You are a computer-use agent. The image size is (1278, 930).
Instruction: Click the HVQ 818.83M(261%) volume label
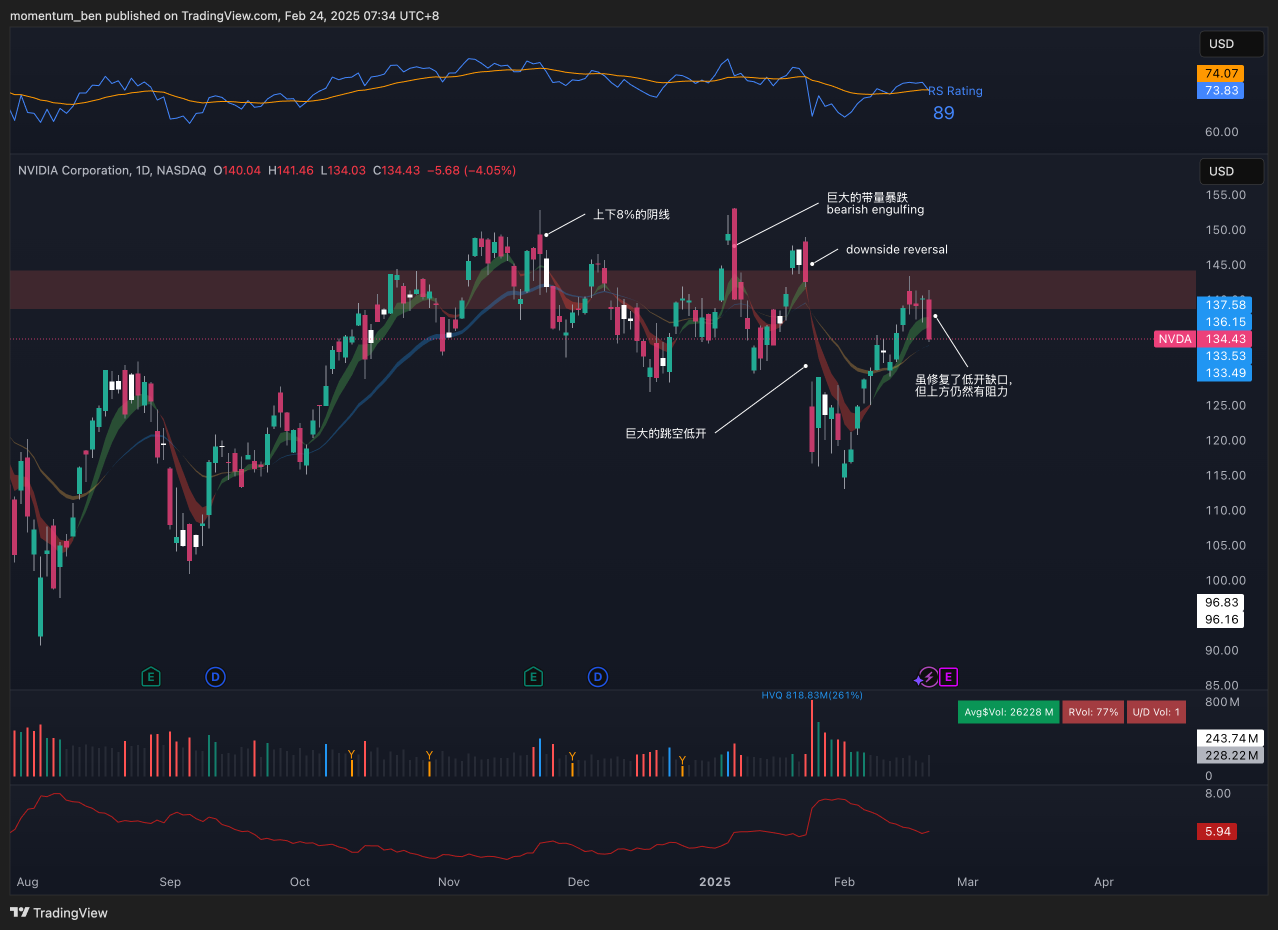[811, 695]
